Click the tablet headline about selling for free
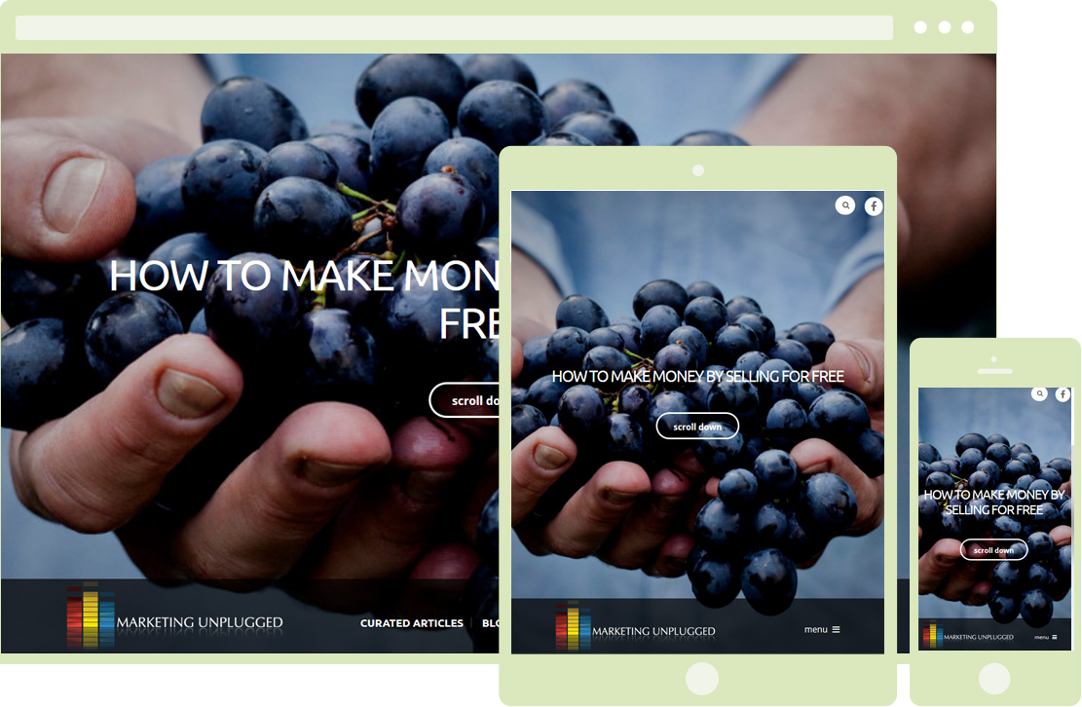1082x707 pixels. tap(697, 377)
